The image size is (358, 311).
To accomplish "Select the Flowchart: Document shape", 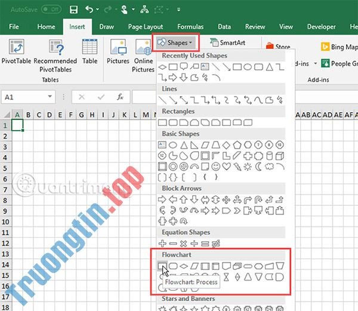I will (x=227, y=266).
